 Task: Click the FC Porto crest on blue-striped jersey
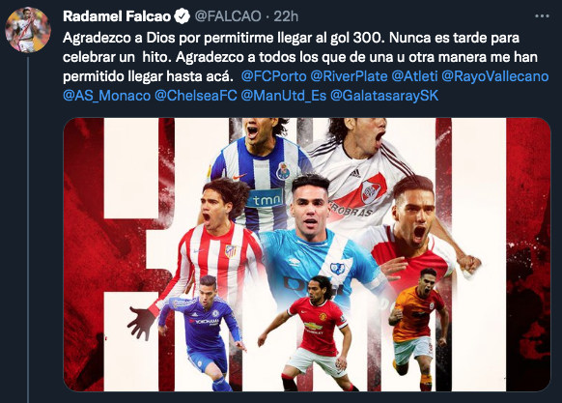coord(284,171)
